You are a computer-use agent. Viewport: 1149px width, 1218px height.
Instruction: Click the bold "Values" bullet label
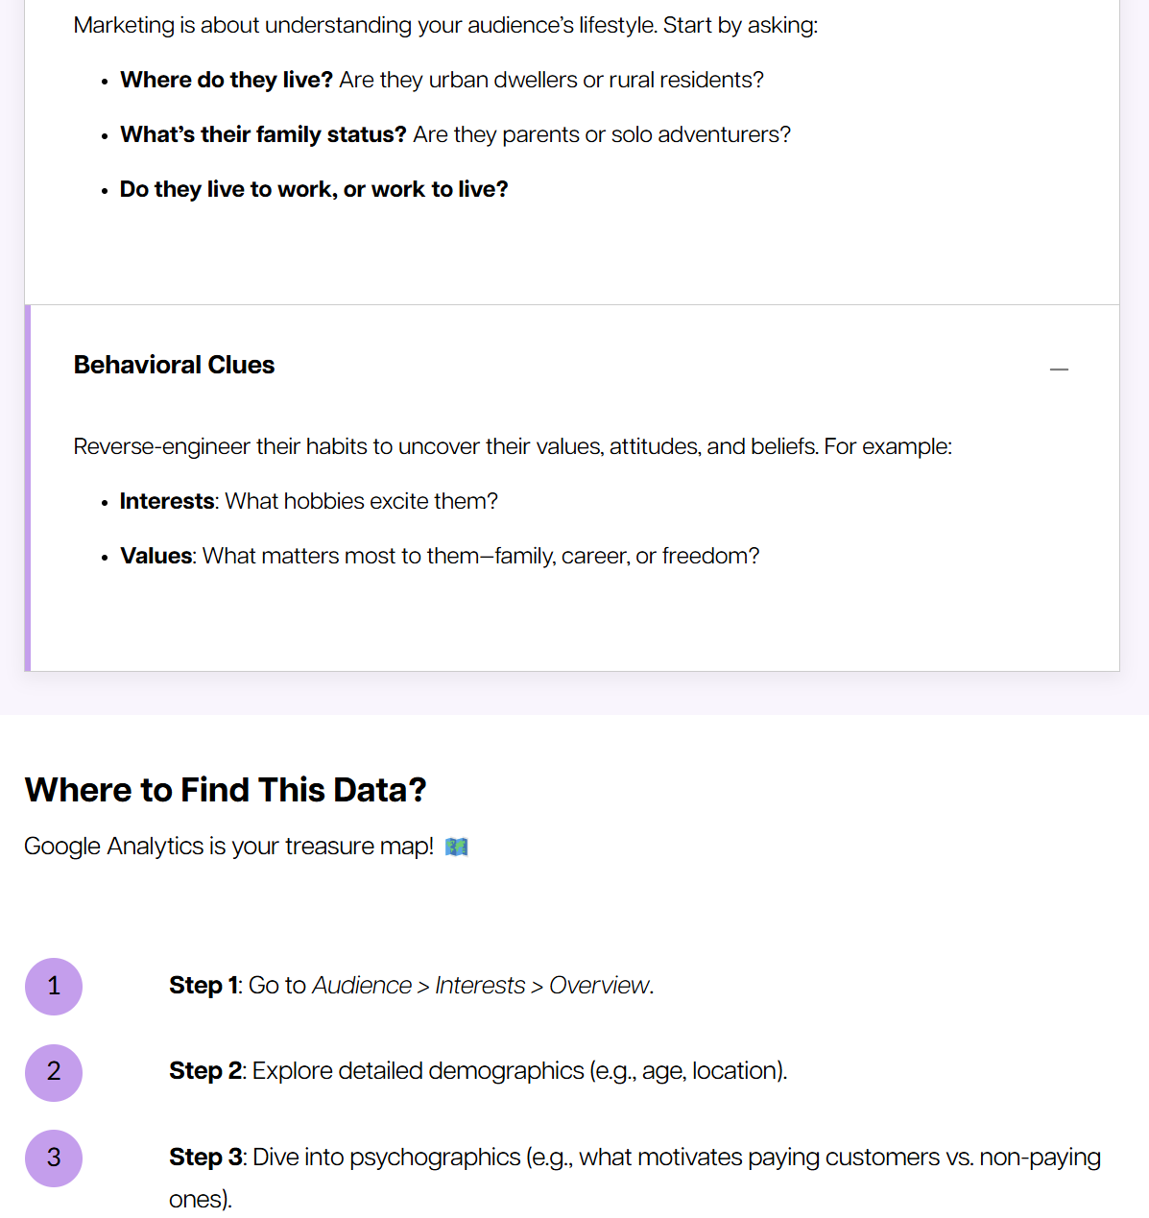156,556
